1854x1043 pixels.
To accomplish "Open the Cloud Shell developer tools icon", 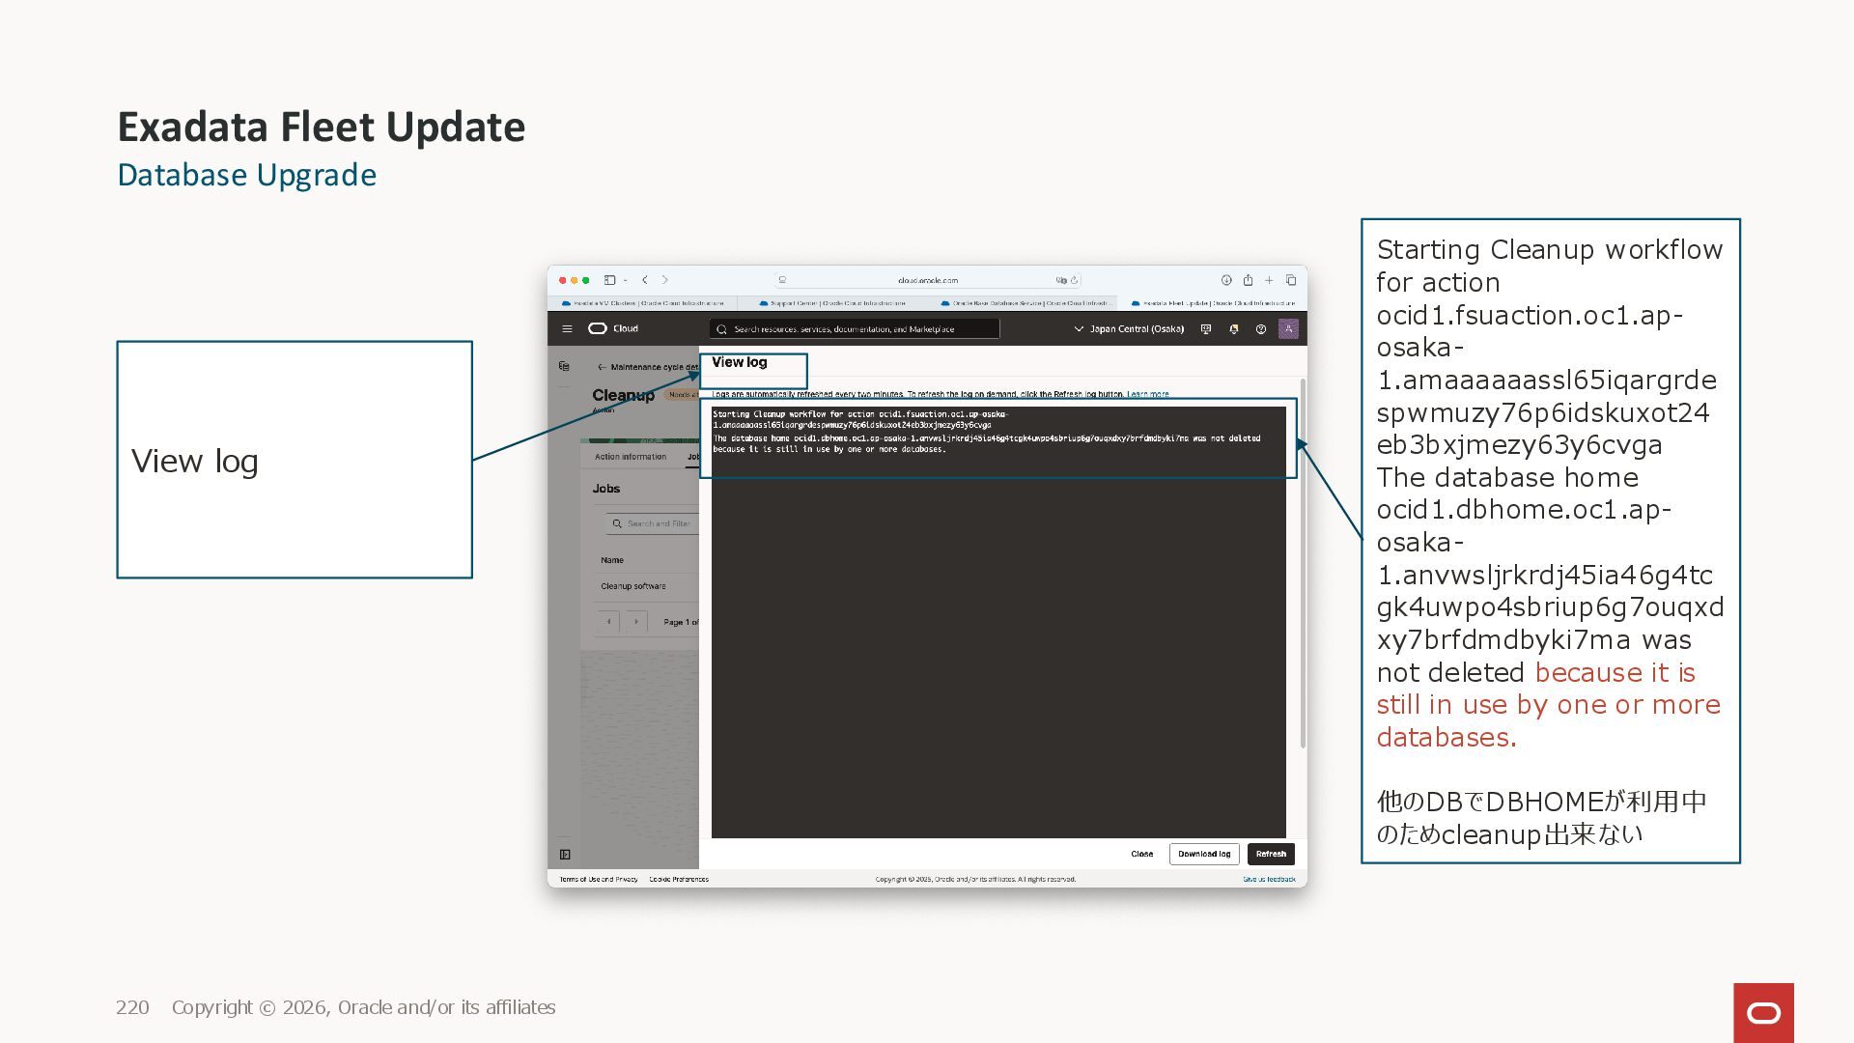I will click(x=1205, y=329).
